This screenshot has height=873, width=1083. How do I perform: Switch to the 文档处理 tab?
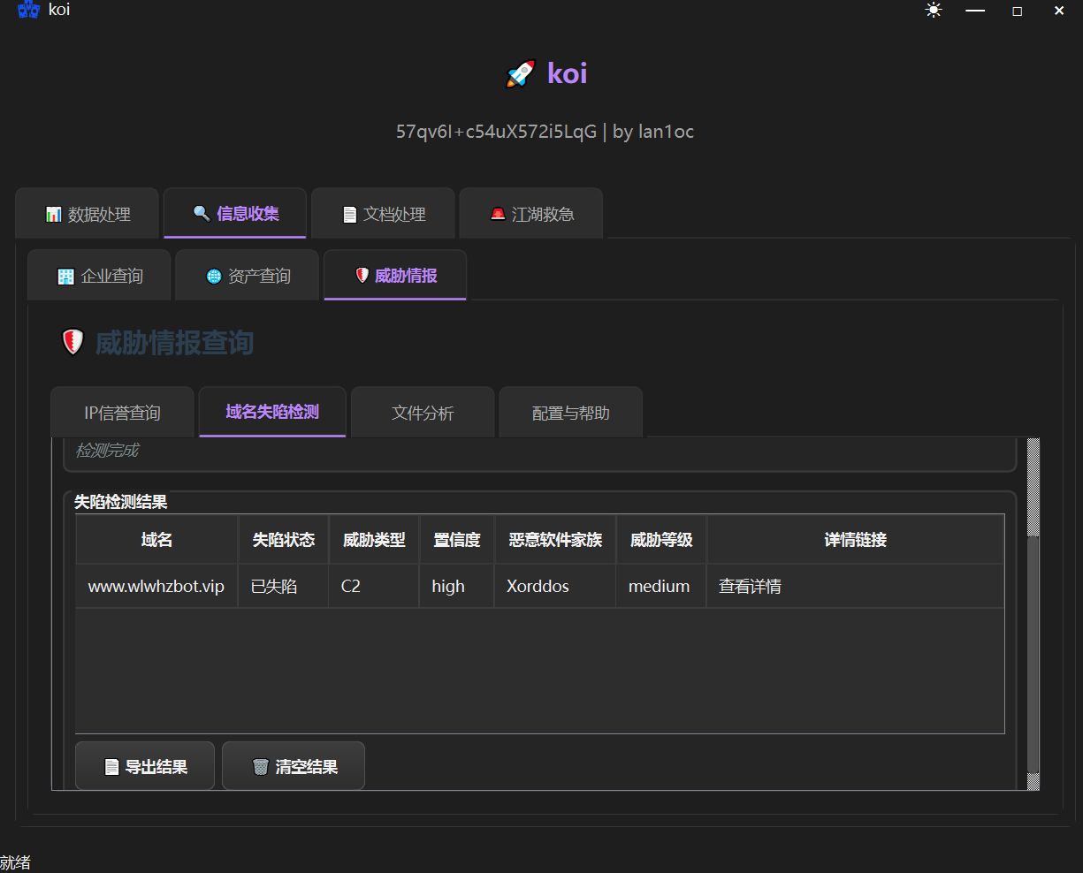click(x=384, y=214)
